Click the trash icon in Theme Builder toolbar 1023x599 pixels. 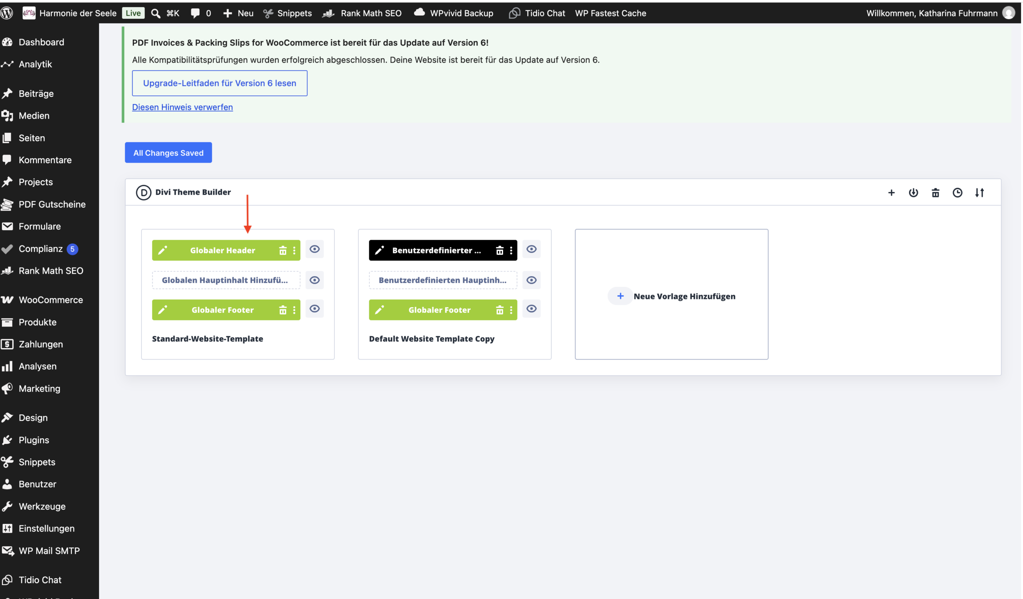[x=935, y=193]
